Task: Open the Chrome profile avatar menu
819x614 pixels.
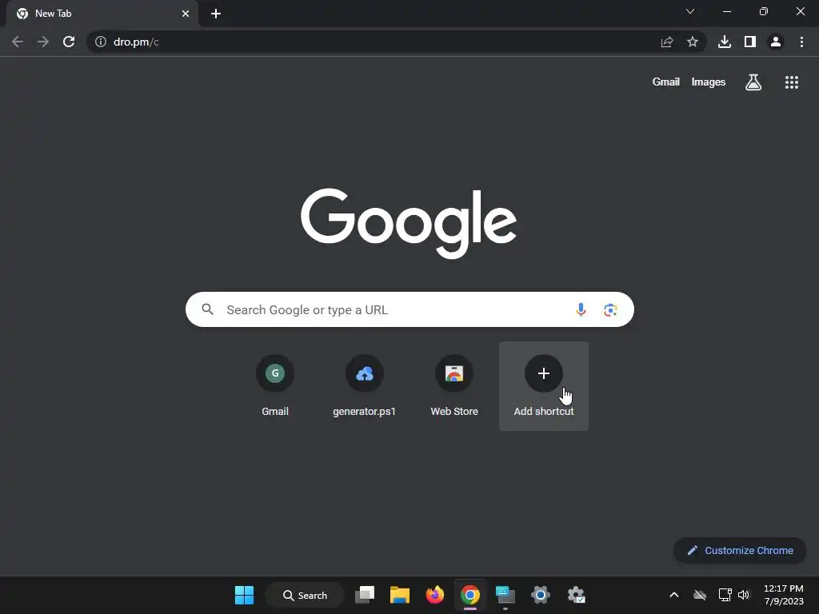Action: click(x=776, y=42)
